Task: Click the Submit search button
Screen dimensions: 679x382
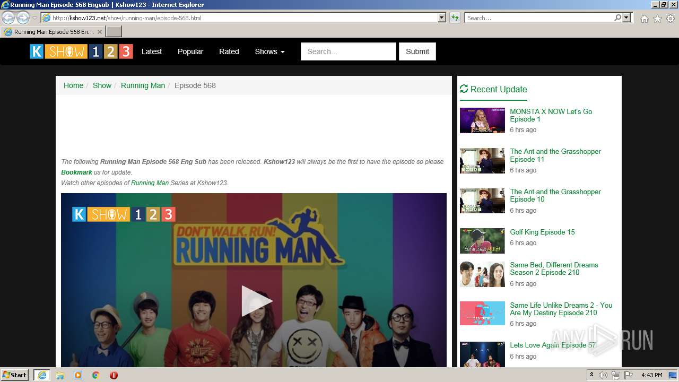Action: tap(417, 51)
